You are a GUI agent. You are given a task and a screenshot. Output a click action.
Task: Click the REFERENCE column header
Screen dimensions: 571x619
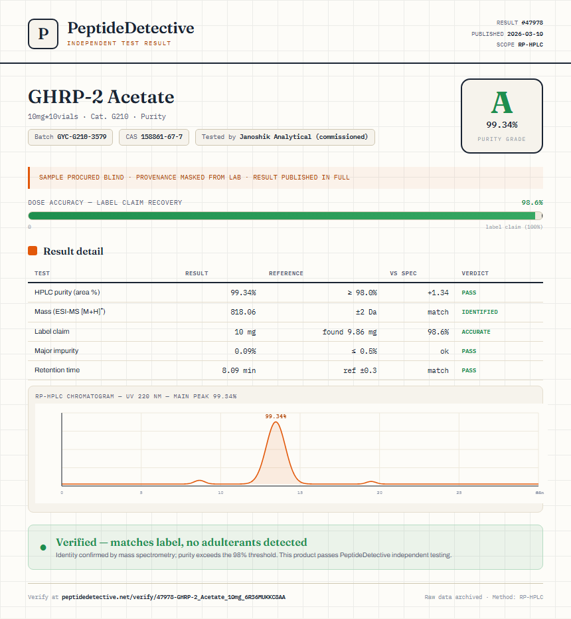[286, 273]
